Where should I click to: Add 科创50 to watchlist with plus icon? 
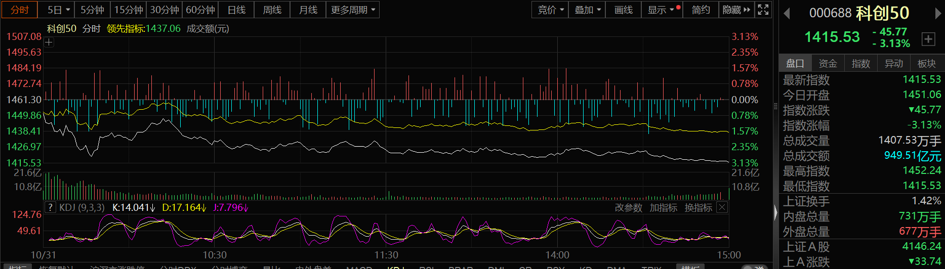point(928,39)
